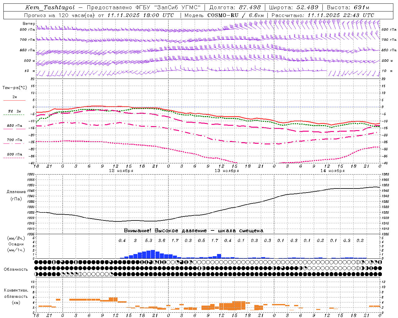
Task: Click the 'Тем-ра(°C)' temperature label
Action: tap(15, 88)
